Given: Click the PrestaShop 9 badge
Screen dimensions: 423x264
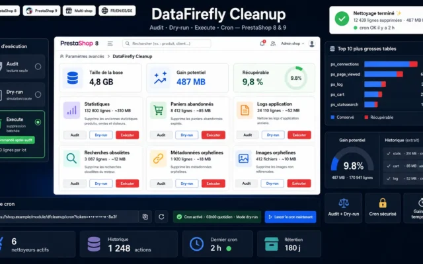Looking at the screenshot, I should tap(42, 11).
